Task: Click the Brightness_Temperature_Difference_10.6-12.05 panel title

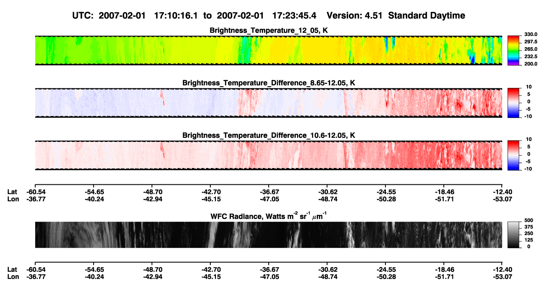Action: tap(269, 135)
